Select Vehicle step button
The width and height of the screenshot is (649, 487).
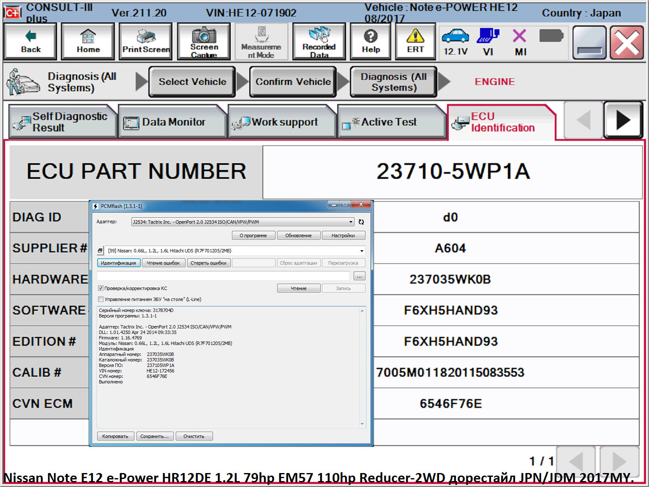click(x=192, y=82)
